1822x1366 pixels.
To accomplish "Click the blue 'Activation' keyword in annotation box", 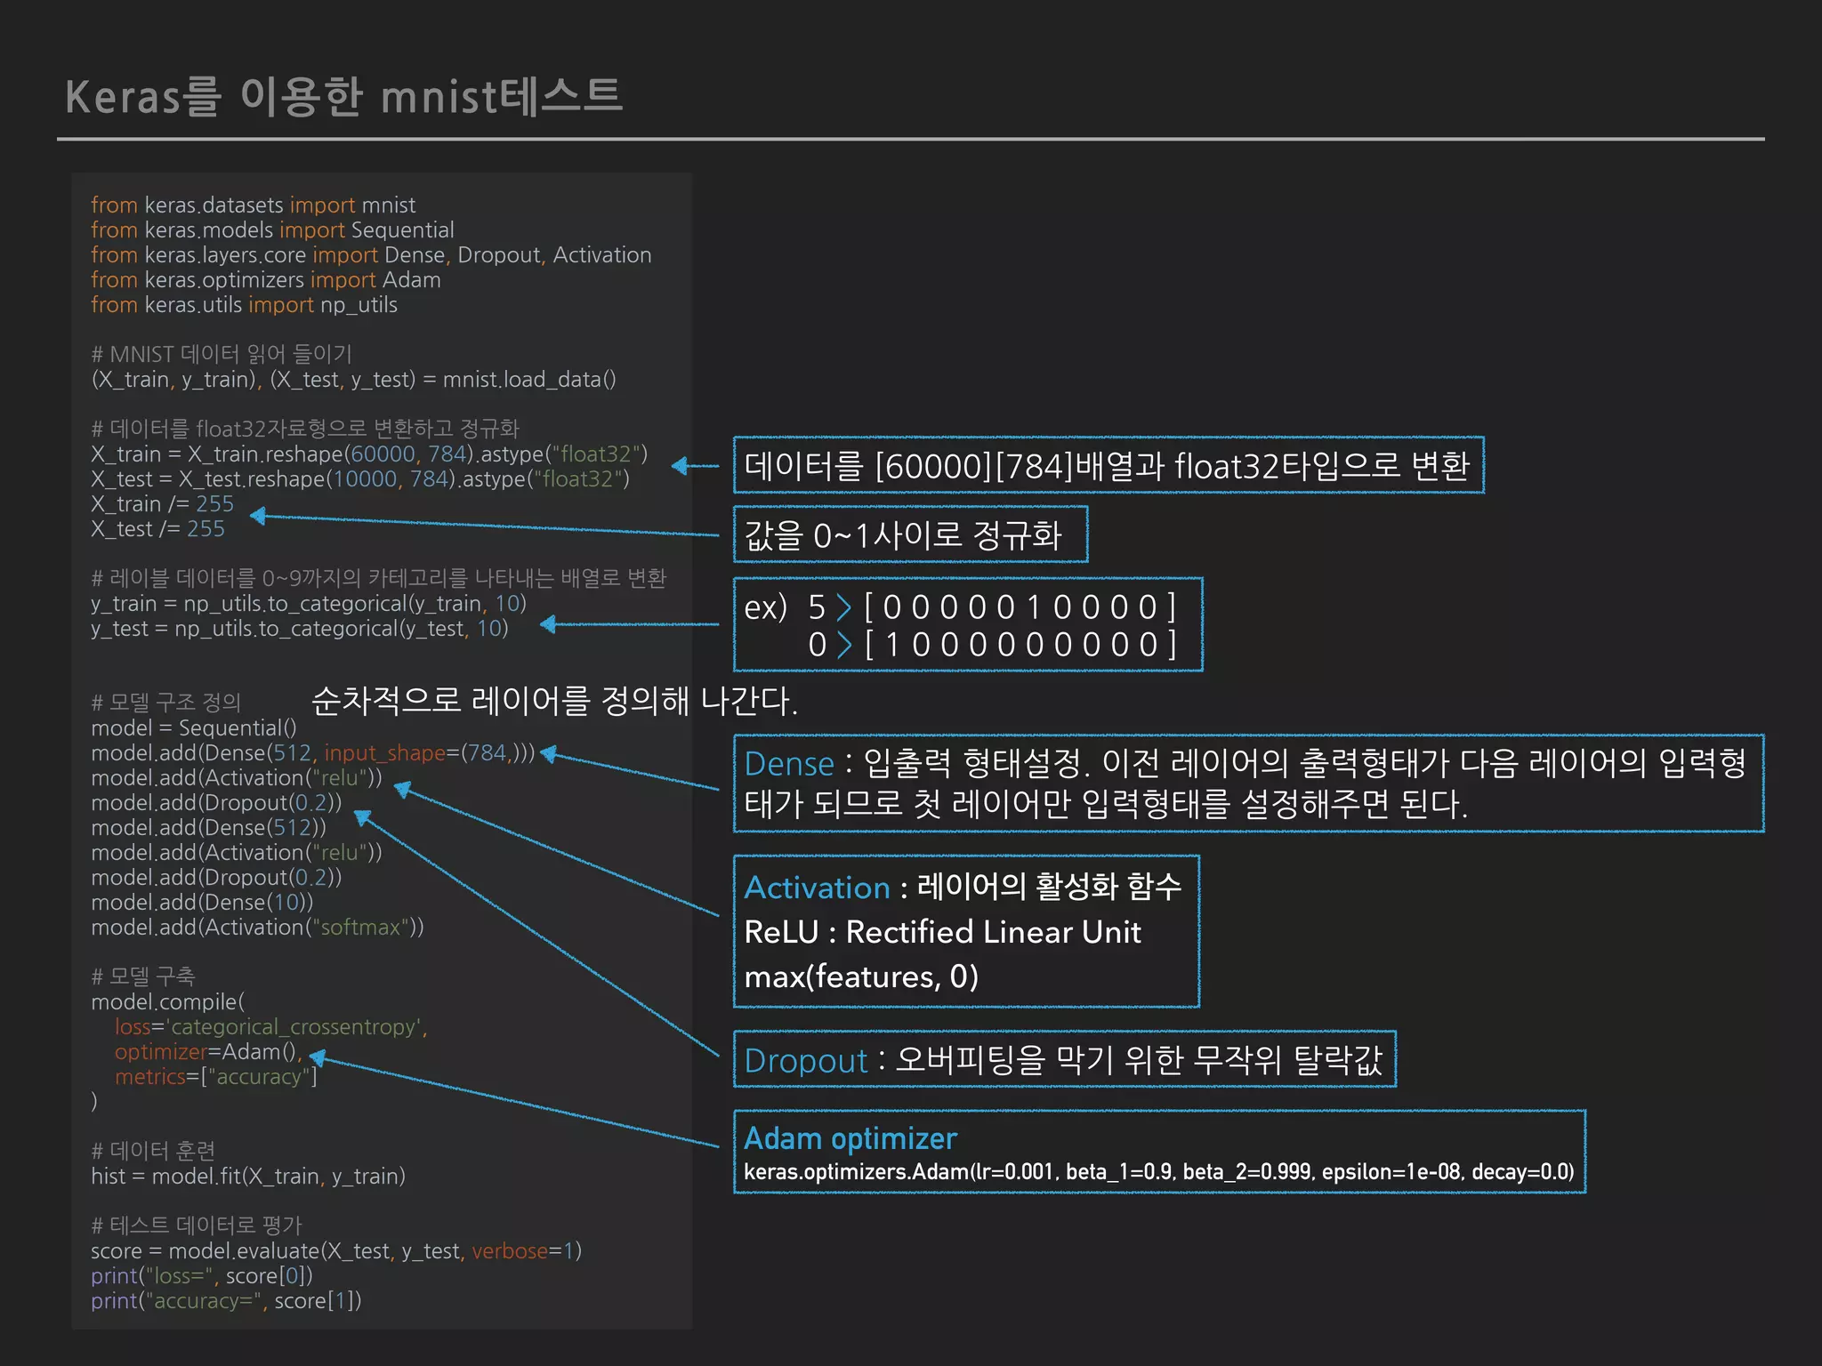I will [816, 888].
